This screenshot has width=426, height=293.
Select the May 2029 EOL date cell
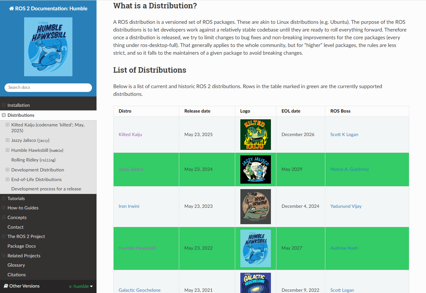(292, 169)
